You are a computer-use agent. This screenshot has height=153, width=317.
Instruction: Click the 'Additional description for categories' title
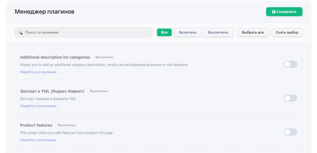coord(55,57)
